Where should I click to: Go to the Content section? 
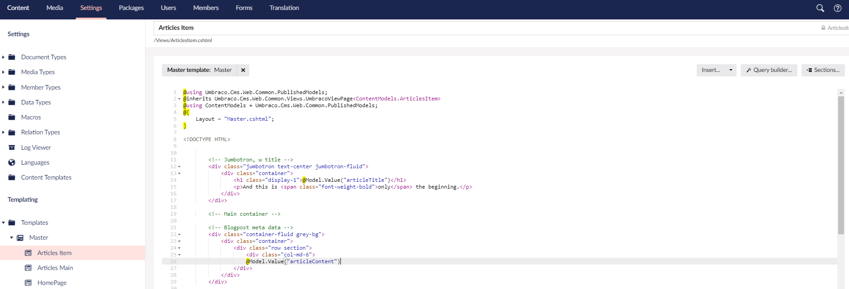click(x=18, y=8)
